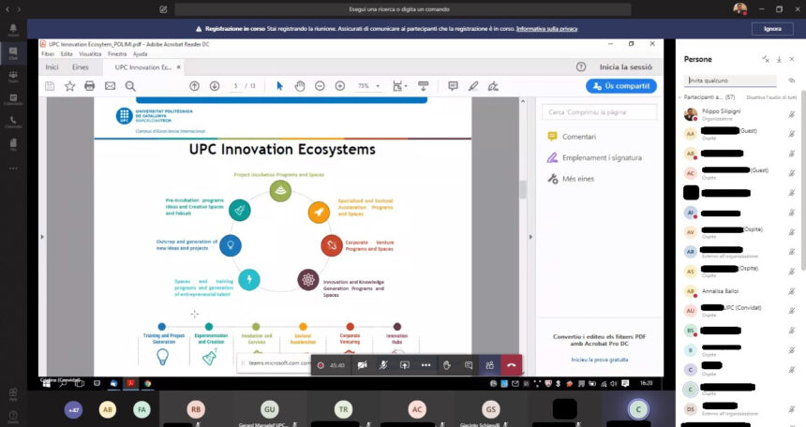Image resolution: width=806 pixels, height=427 pixels.
Task: Go to previous page with up arrow
Action: coord(194,86)
